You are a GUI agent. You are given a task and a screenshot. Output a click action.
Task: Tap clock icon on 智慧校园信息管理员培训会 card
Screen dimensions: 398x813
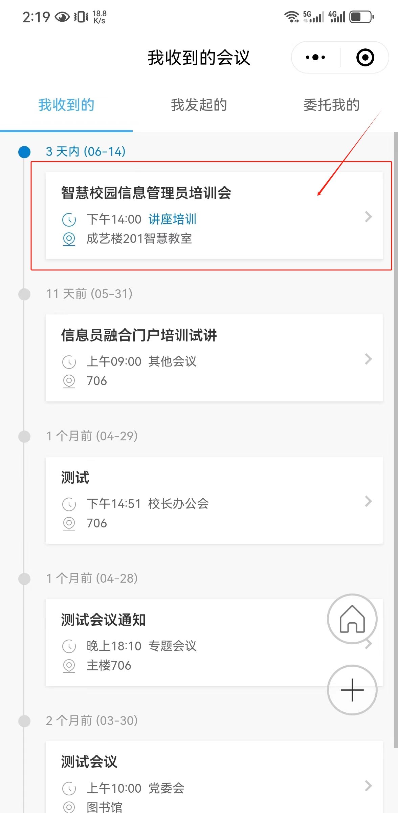pos(69,220)
